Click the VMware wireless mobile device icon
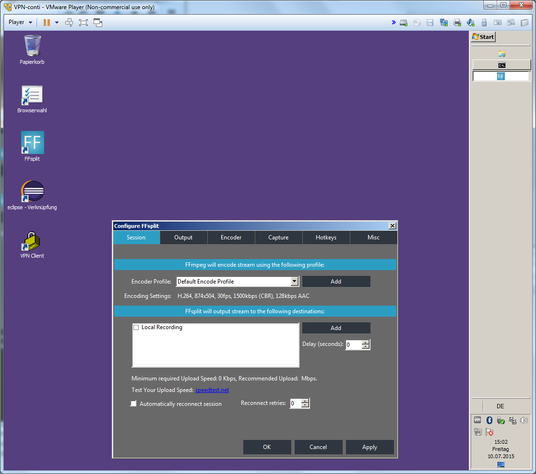Image resolution: width=536 pixels, height=474 pixels. pos(511,23)
